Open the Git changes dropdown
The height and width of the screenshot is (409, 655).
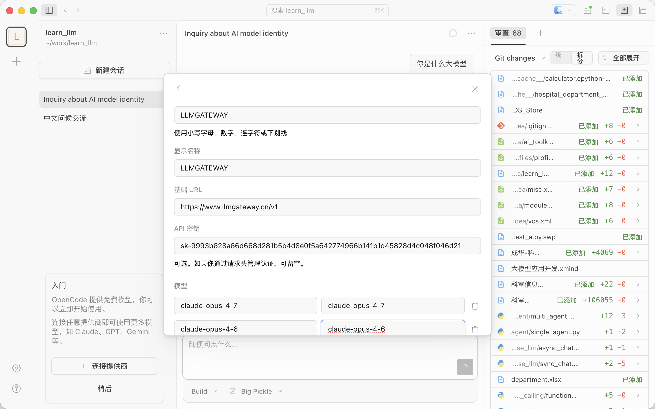[x=520, y=58]
